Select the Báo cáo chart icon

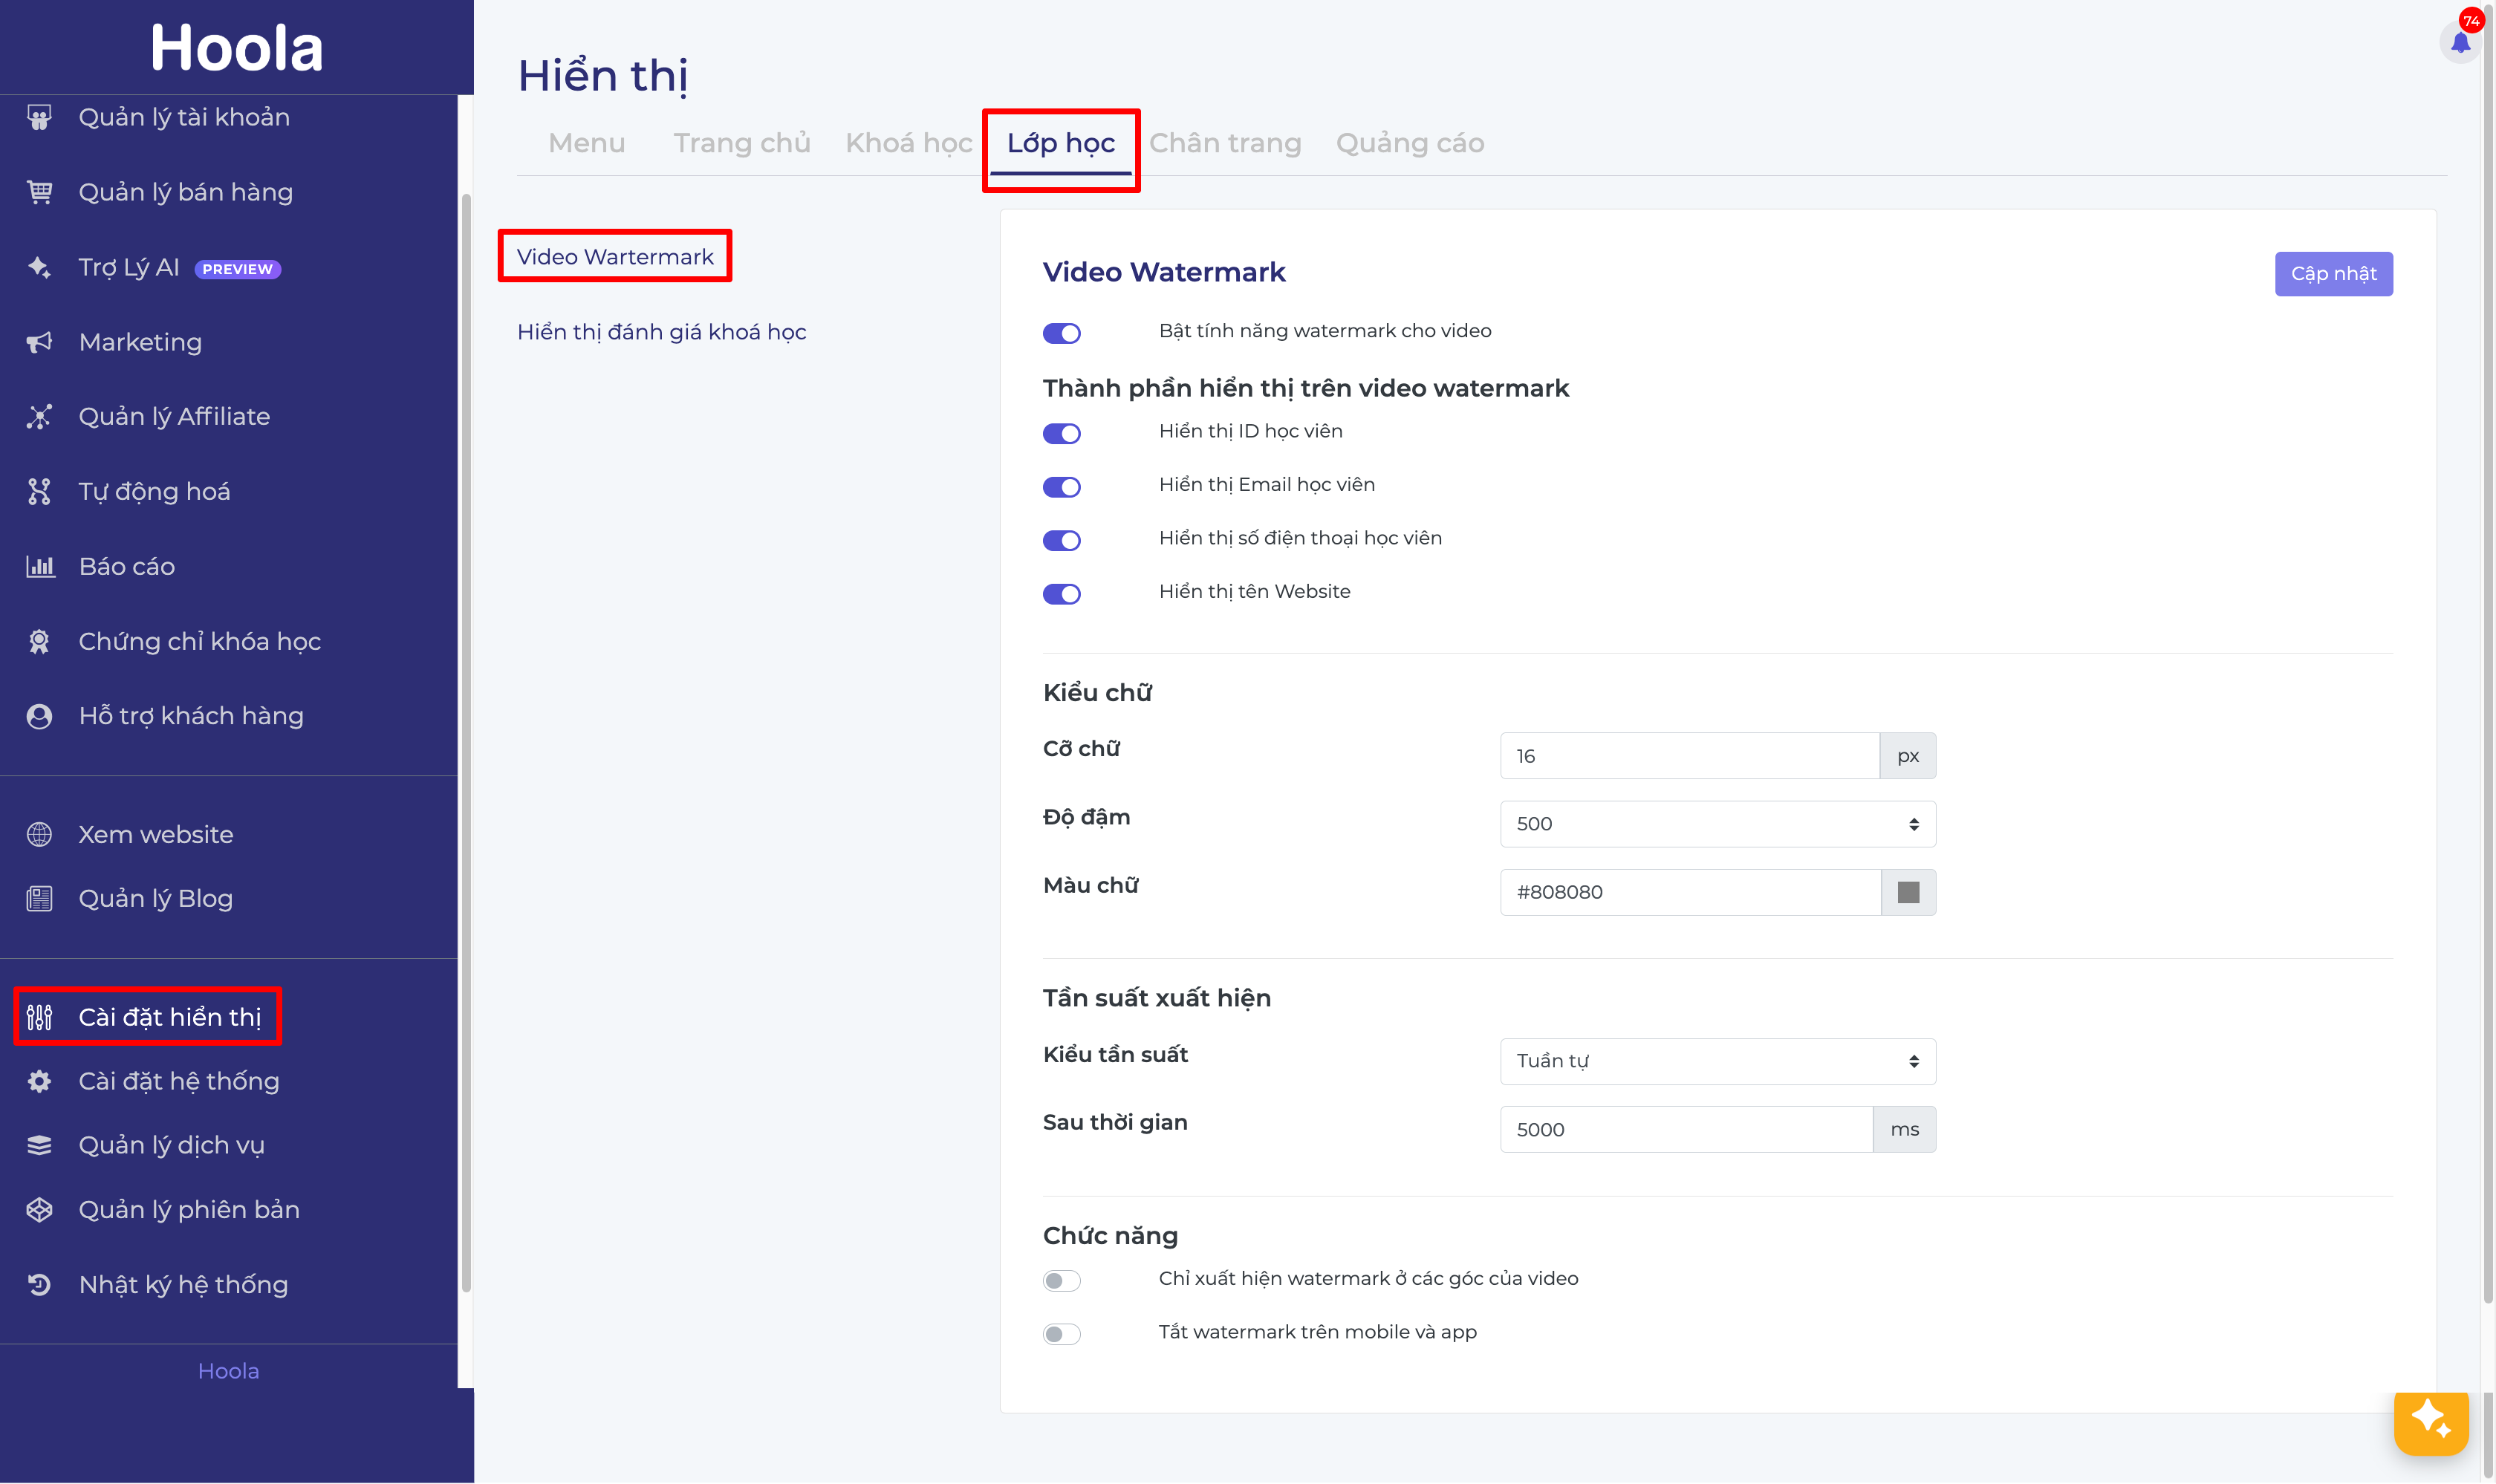click(x=39, y=566)
